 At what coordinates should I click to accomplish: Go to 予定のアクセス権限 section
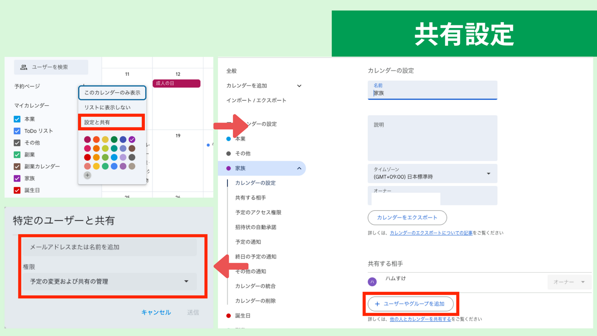pyautogui.click(x=258, y=213)
